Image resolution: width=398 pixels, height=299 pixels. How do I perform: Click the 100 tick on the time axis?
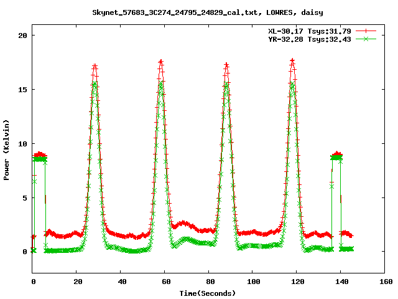point(252,282)
